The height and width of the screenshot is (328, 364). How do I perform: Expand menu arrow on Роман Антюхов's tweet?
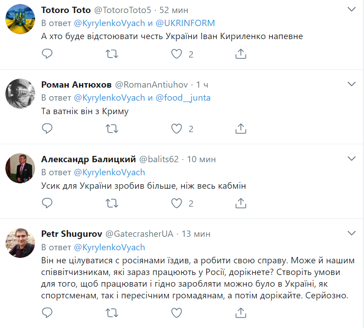(x=352, y=84)
